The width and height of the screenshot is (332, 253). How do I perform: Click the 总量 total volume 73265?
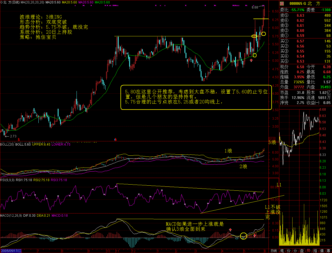click(x=299, y=82)
